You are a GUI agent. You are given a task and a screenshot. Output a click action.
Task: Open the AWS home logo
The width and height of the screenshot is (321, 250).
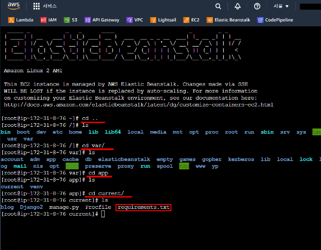coord(14,6)
